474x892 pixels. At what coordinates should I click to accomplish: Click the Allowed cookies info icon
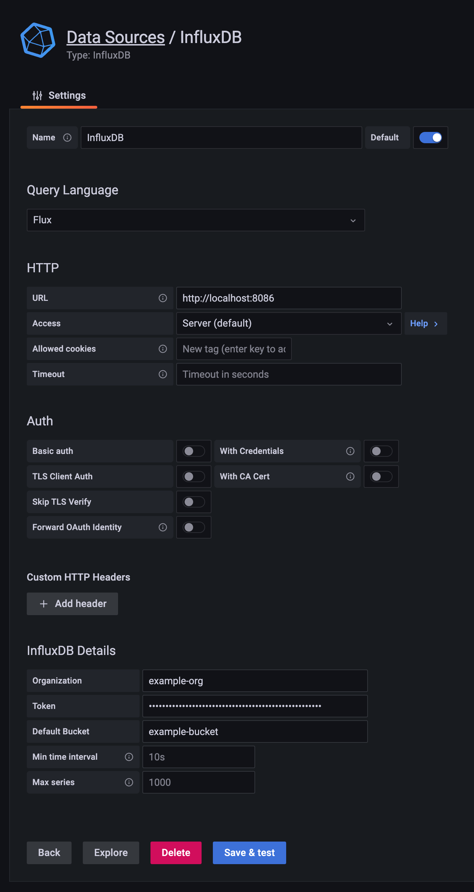tap(163, 349)
